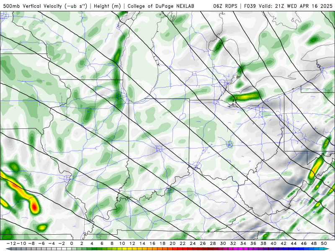Click the '44' value on the color scale
335x251 pixels.
point(294,243)
